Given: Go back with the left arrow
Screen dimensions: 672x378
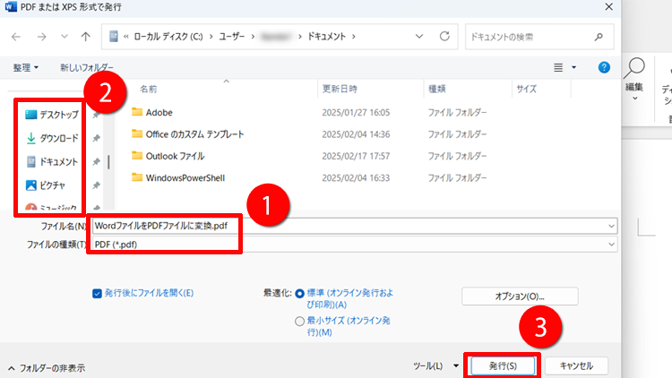Looking at the screenshot, I should 16,37.
